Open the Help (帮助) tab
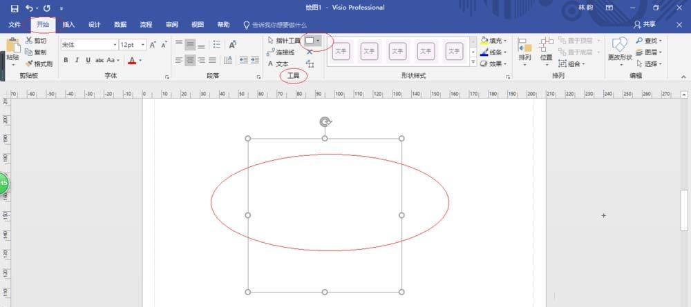 pos(223,25)
